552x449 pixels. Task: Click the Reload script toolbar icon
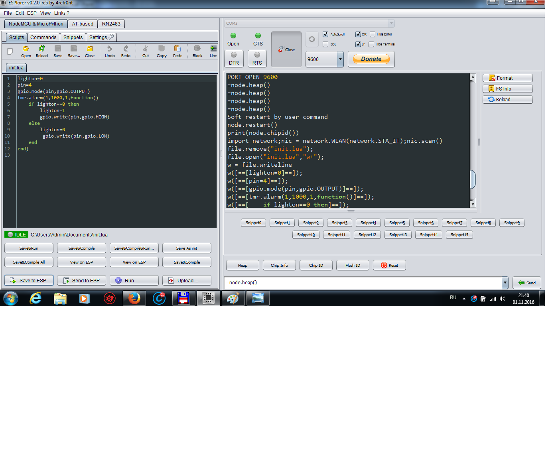pos(42,51)
